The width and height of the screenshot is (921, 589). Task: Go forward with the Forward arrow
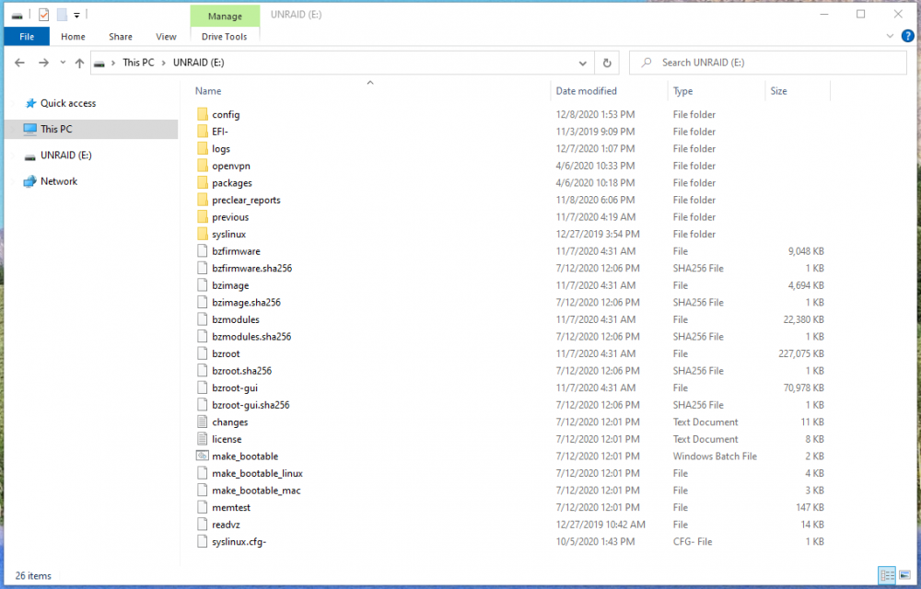[43, 63]
